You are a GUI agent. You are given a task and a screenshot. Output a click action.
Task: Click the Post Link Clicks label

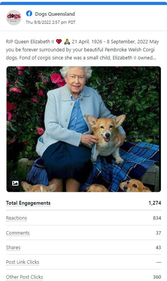pos(23,262)
